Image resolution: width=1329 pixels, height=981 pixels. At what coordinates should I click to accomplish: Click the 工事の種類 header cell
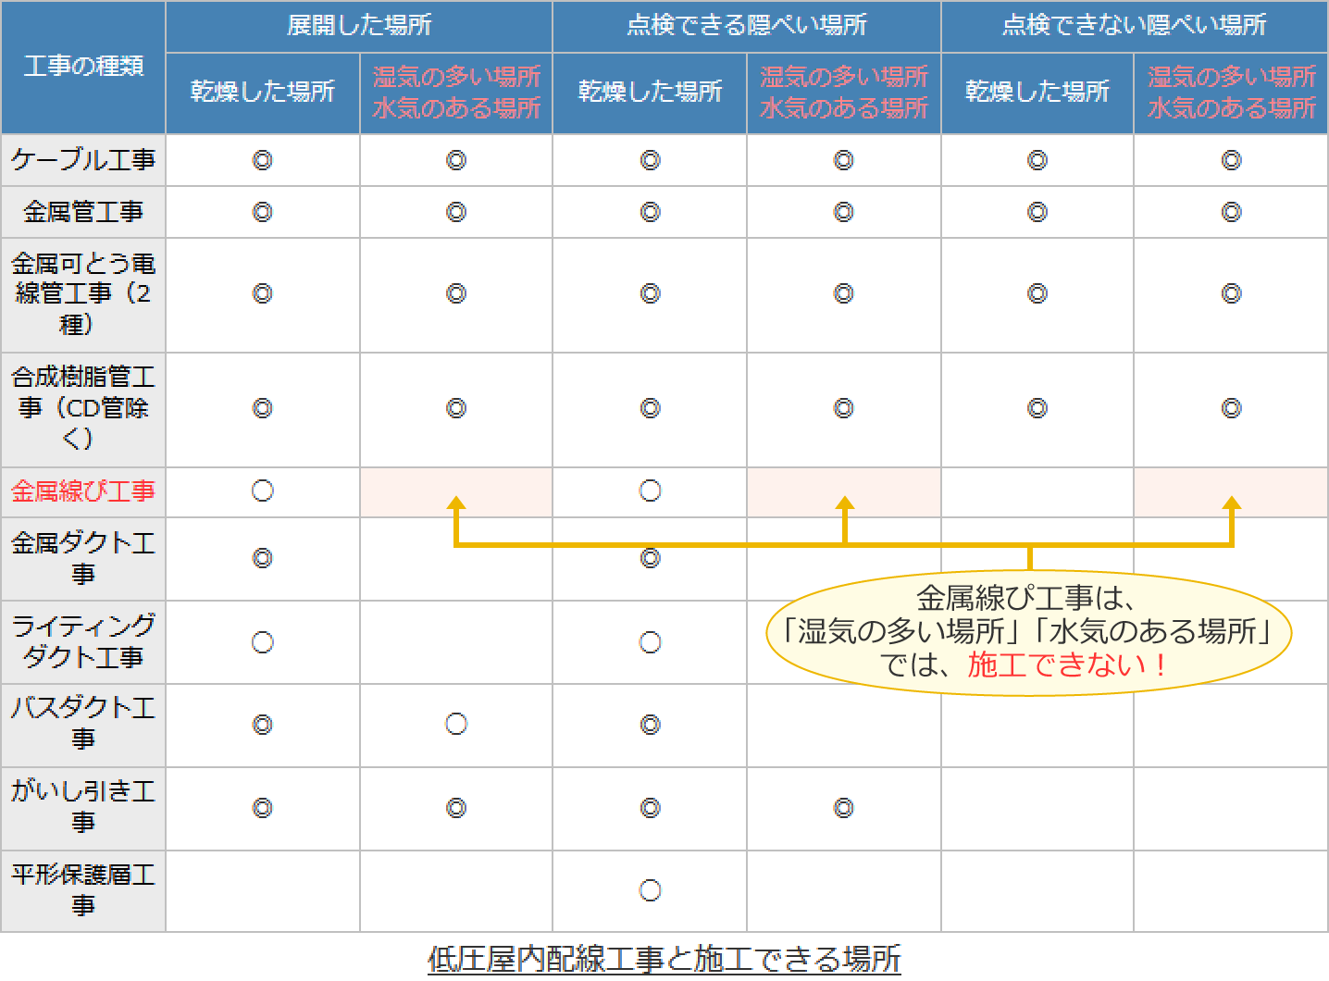[83, 67]
